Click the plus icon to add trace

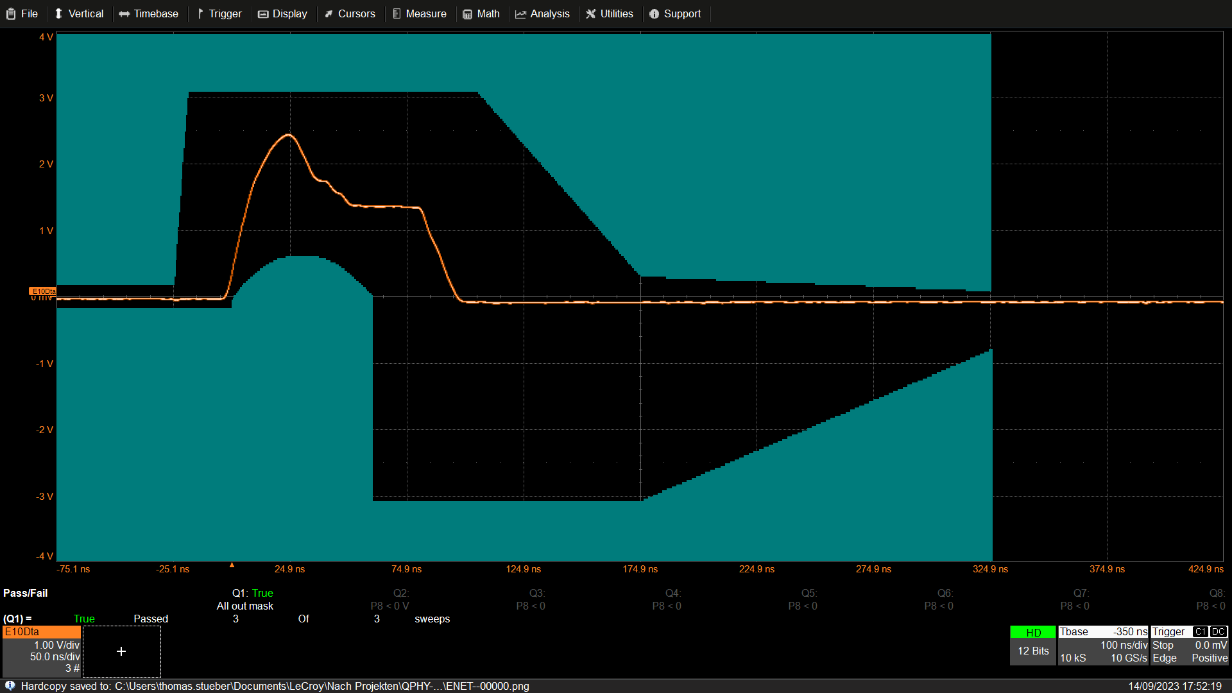pyautogui.click(x=121, y=651)
